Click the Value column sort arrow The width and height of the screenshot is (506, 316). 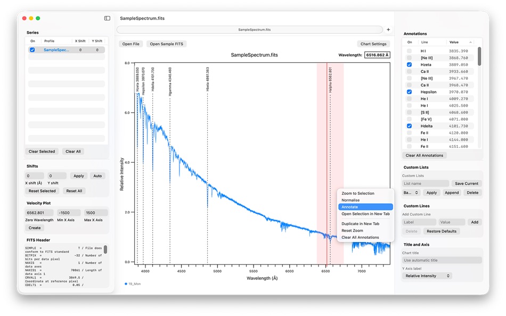[470, 42]
